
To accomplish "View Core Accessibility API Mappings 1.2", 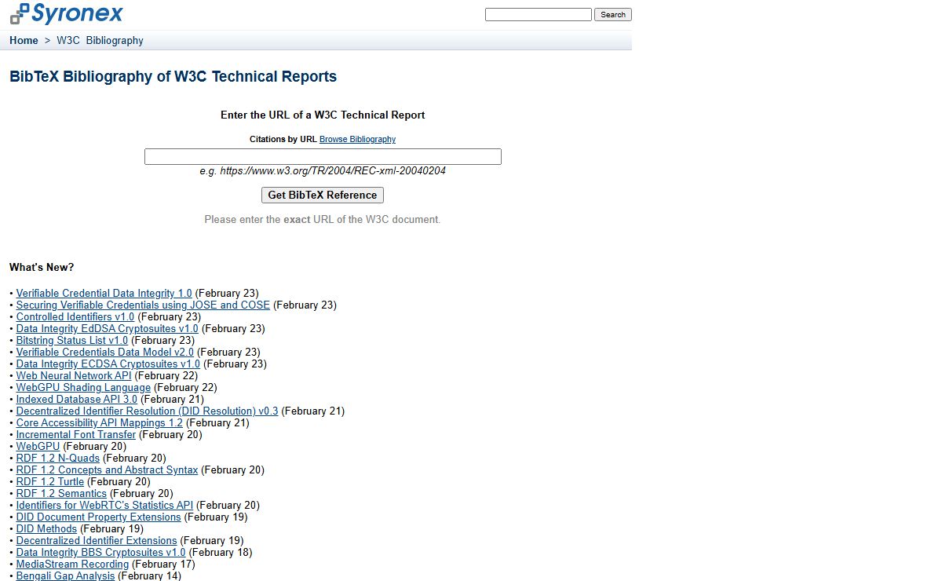I will pos(100,423).
